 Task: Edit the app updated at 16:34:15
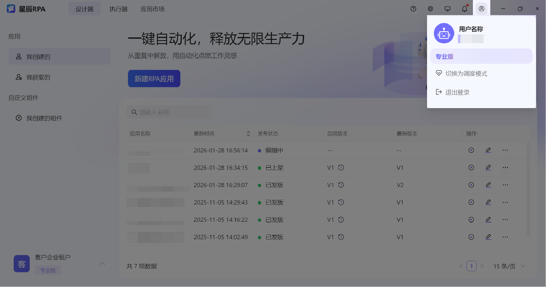pyautogui.click(x=488, y=167)
